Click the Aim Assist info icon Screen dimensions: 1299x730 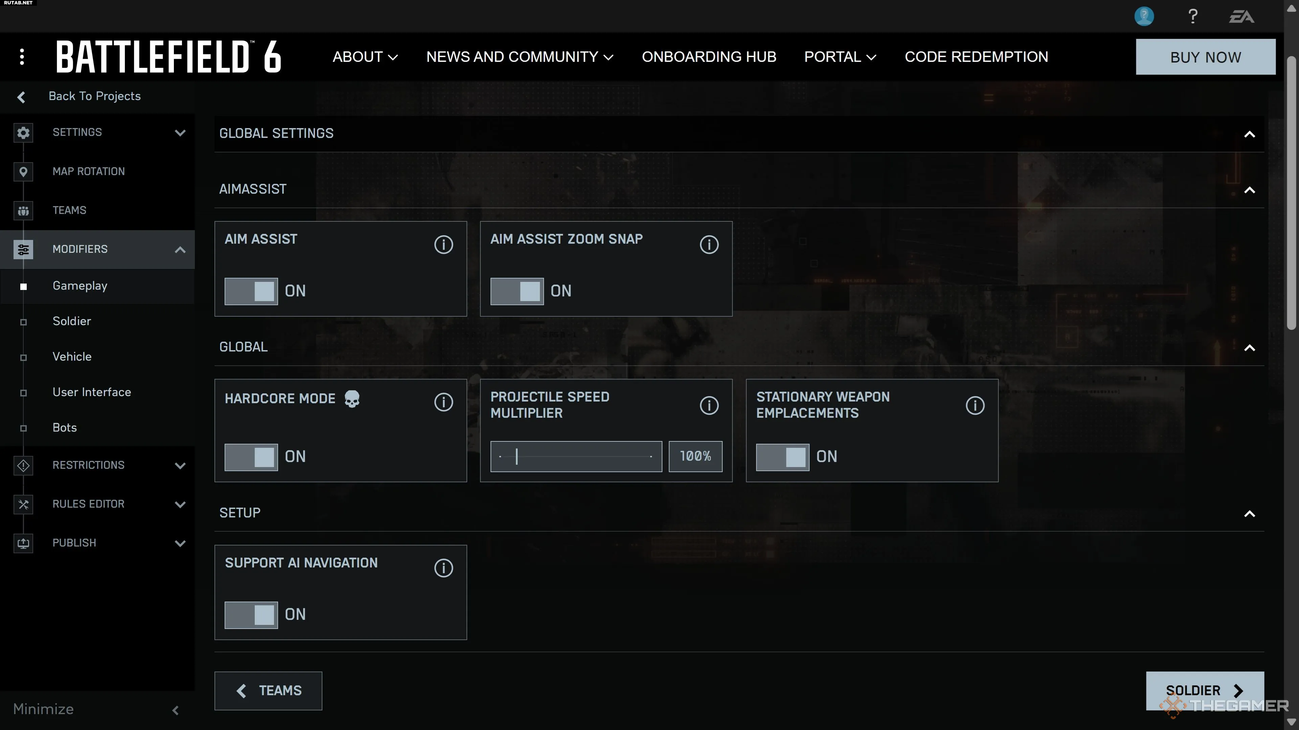pos(443,245)
